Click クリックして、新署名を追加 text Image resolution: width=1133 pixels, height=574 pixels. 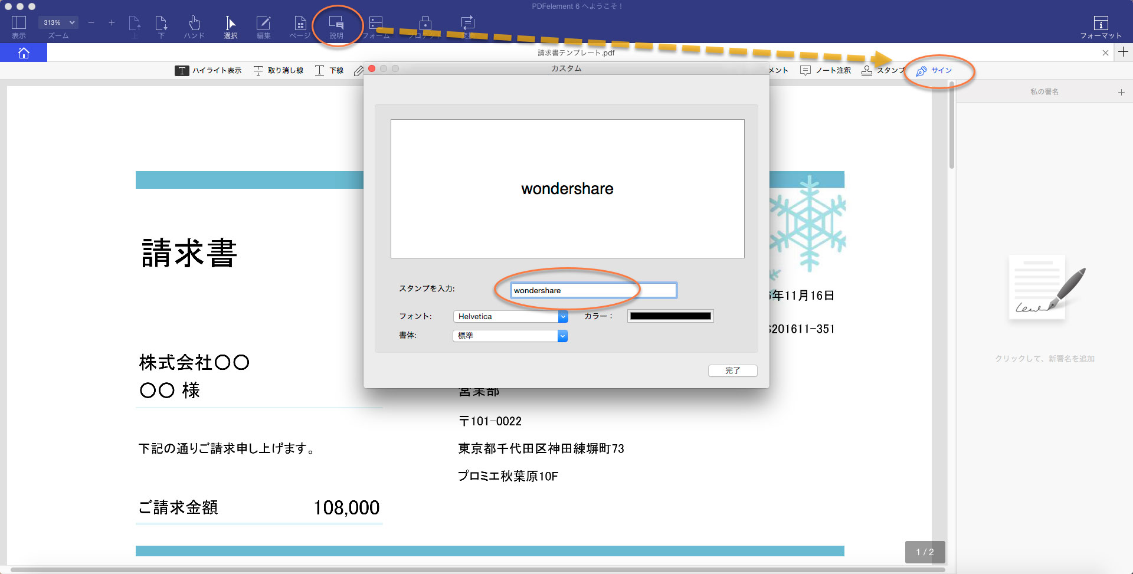pos(1044,359)
